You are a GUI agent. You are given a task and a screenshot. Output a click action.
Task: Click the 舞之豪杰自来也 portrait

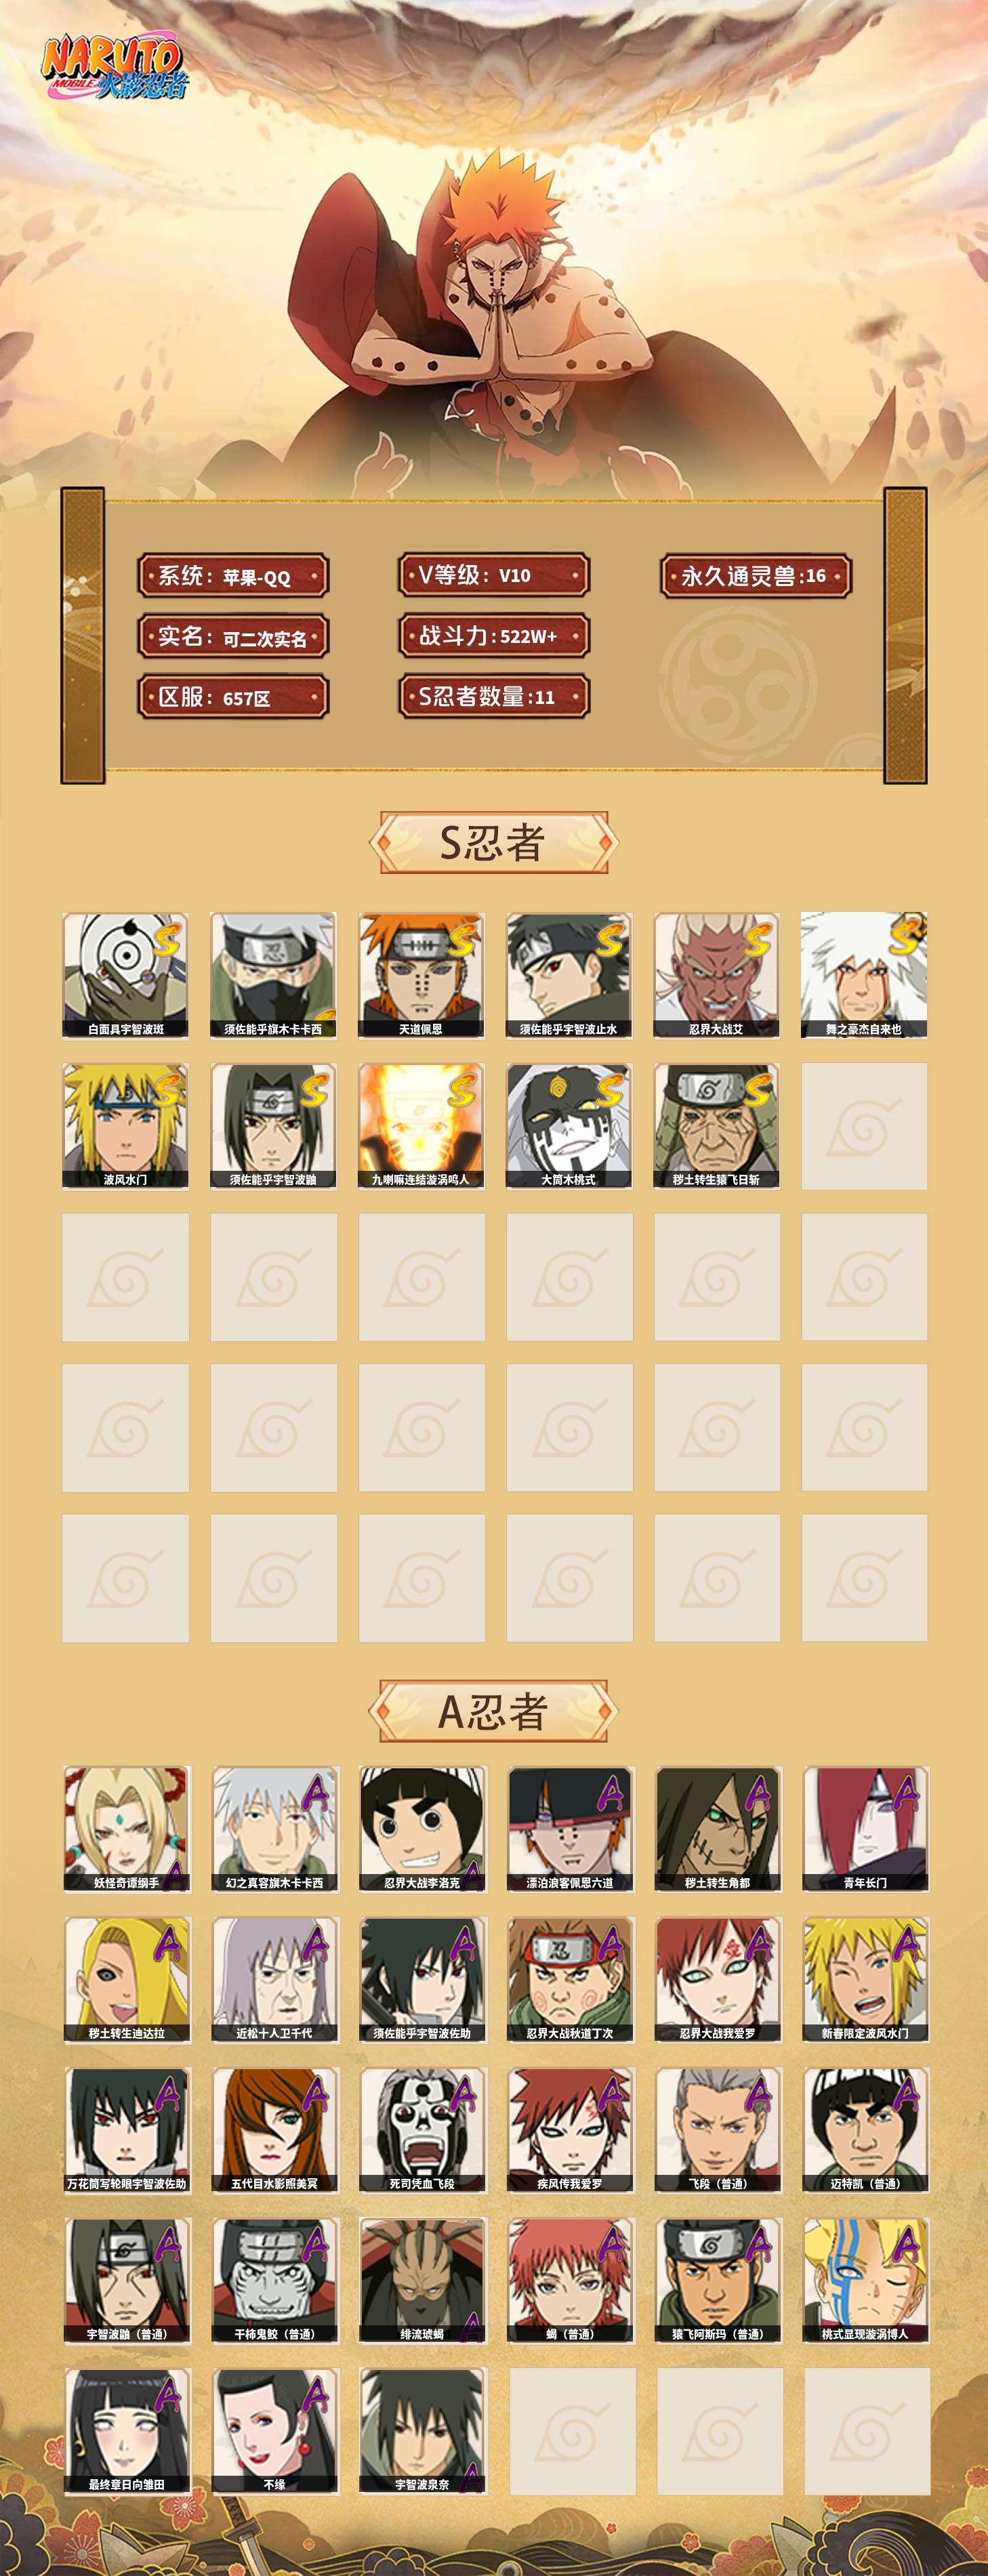point(864,975)
